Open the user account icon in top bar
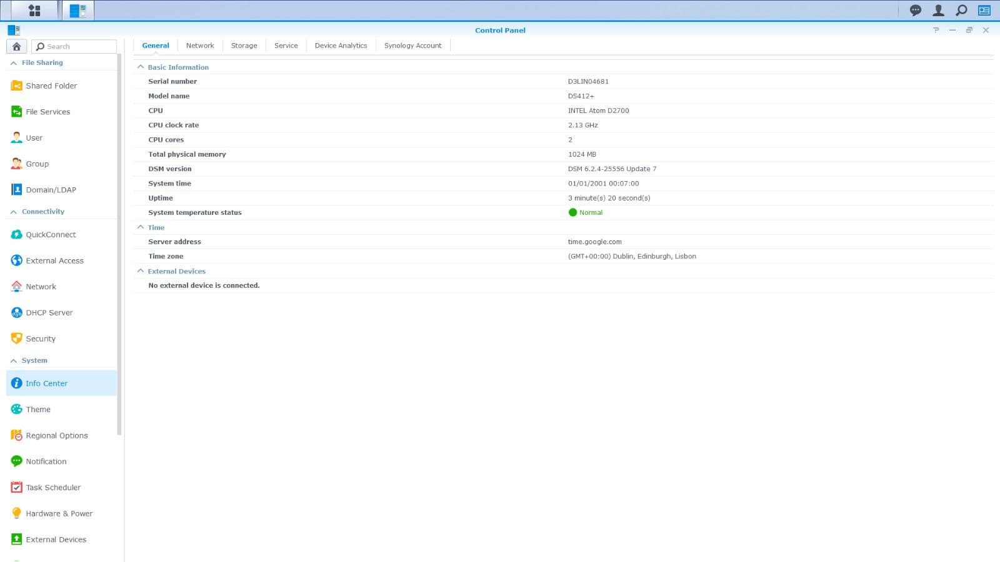This screenshot has height=562, width=1000. click(938, 10)
